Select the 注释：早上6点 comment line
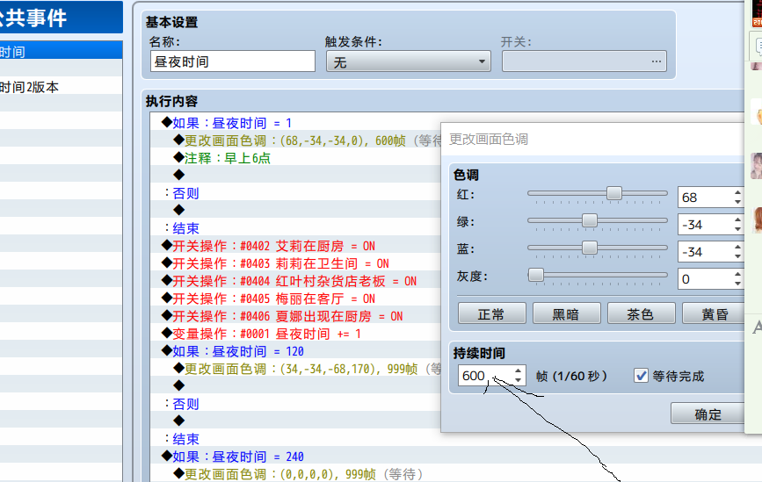 [222, 158]
